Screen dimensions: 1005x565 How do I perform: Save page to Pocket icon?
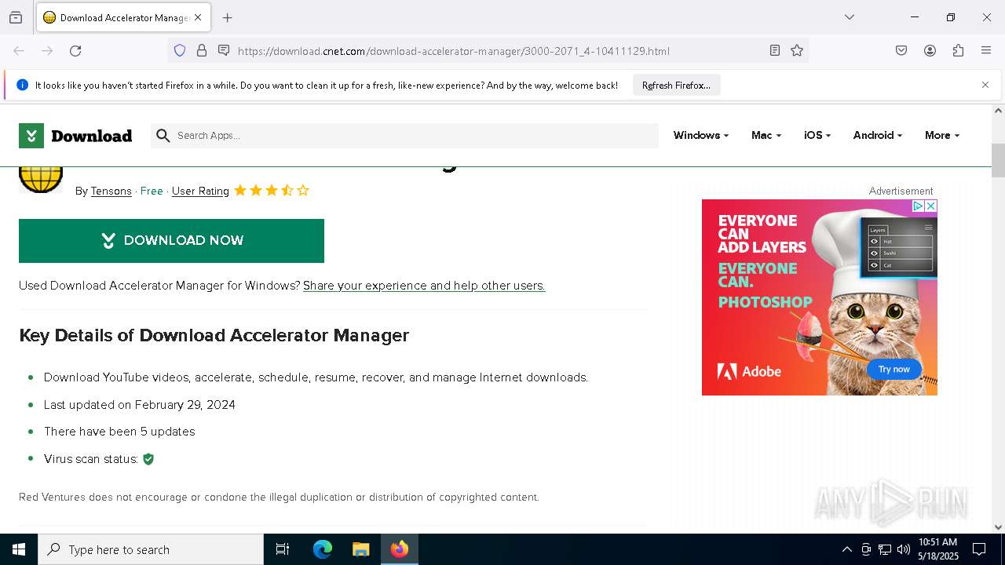tap(901, 51)
